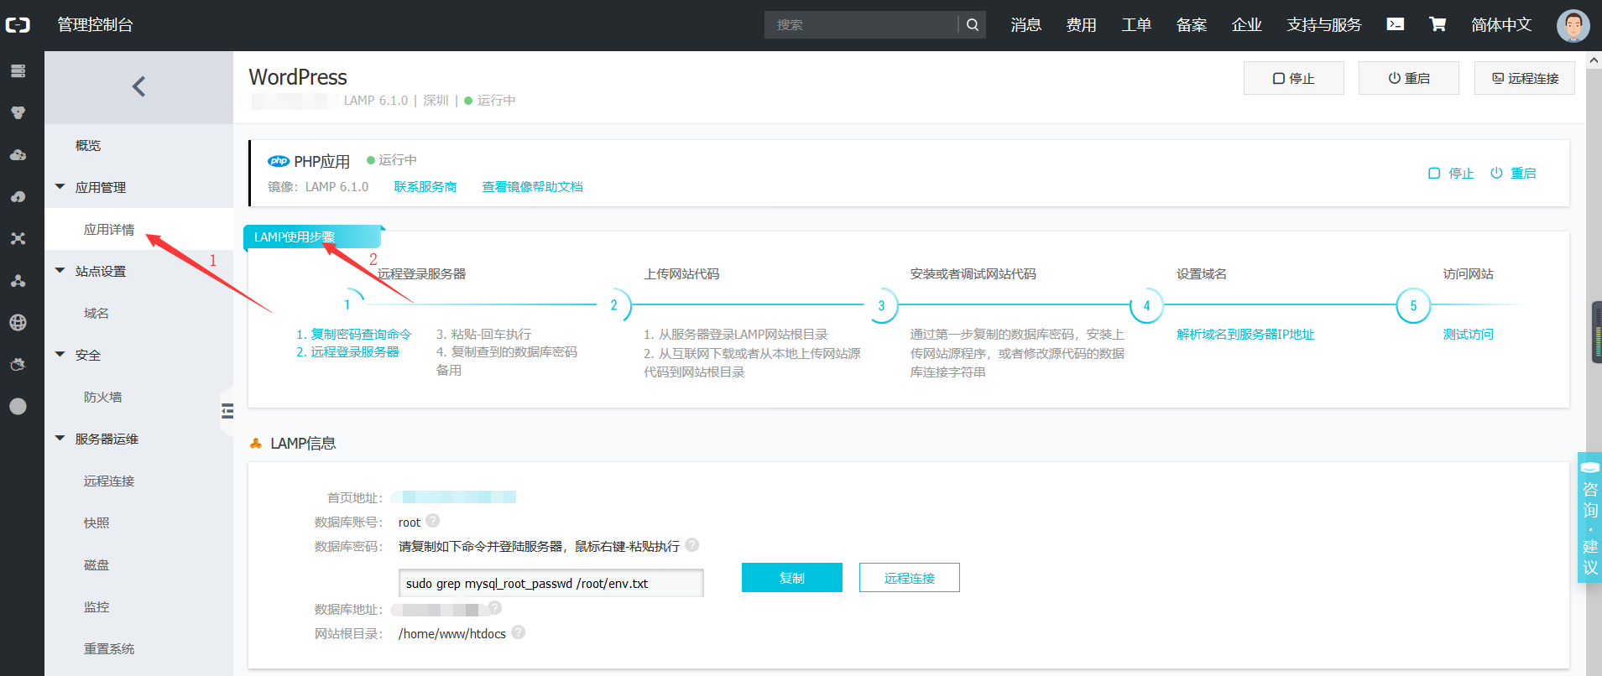This screenshot has height=676, width=1602.
Task: Click the search magnifier icon
Action: pyautogui.click(x=972, y=25)
